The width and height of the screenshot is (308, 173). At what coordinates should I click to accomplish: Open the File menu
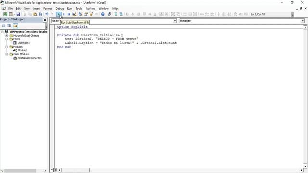point(10,9)
